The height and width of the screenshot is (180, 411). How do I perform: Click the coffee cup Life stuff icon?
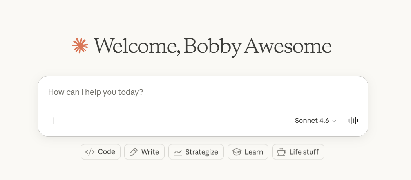281,152
